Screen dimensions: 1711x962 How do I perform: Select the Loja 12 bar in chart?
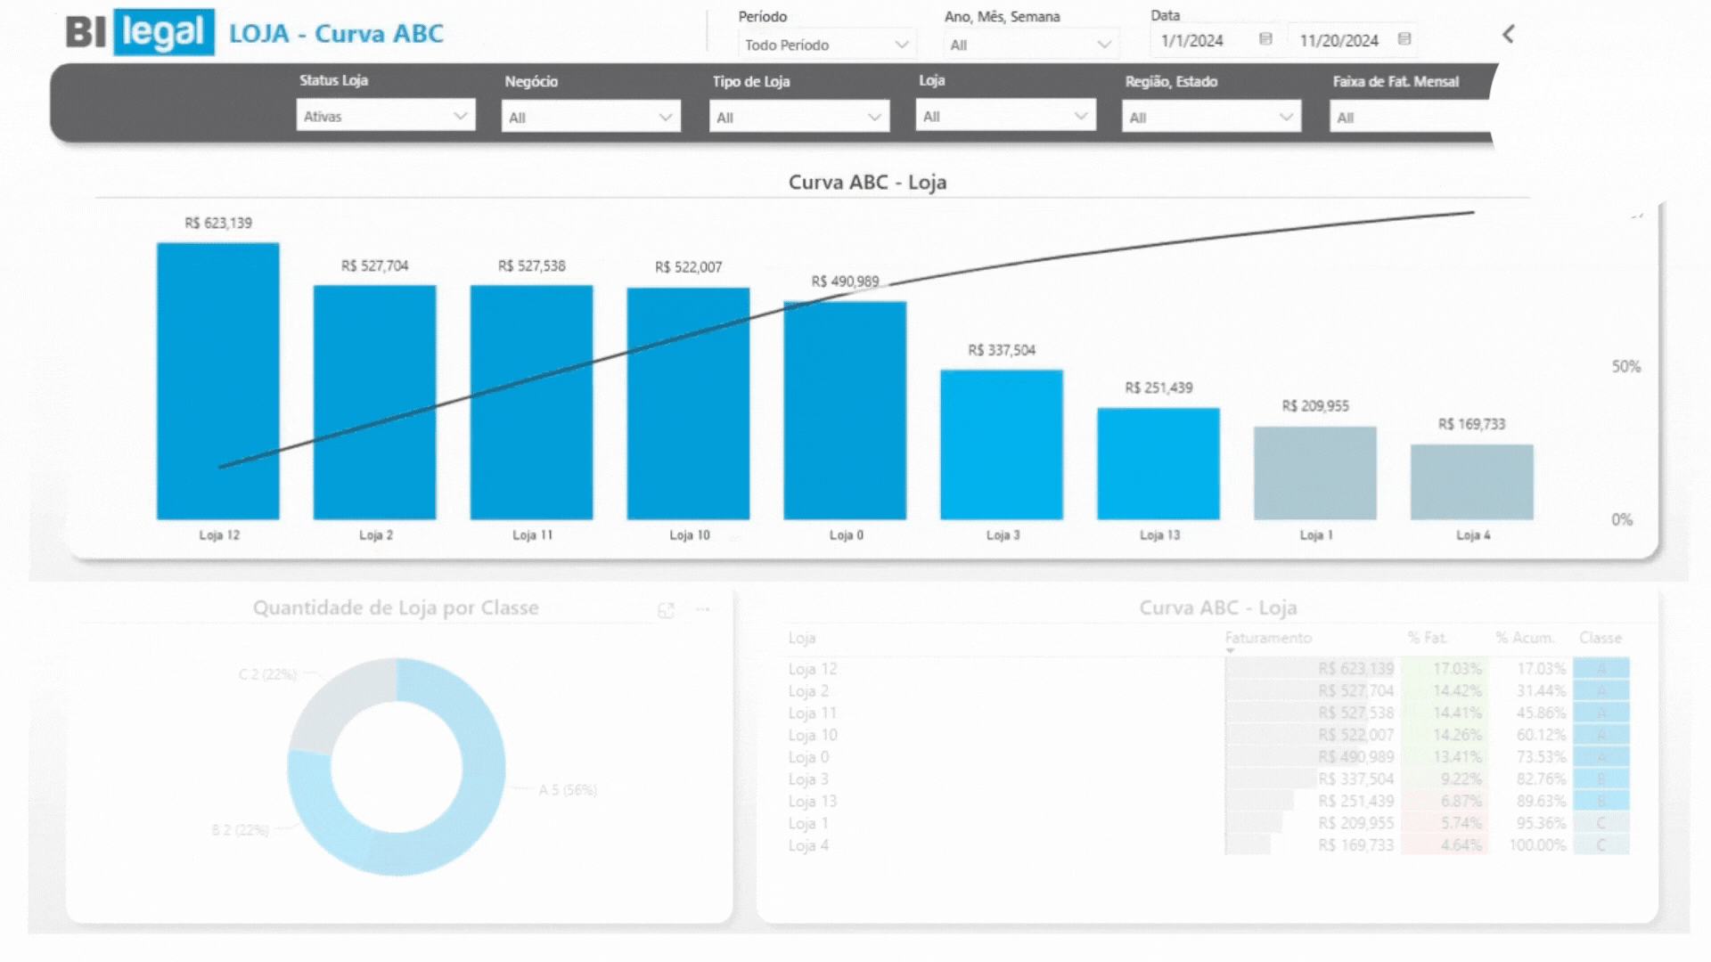pos(218,381)
